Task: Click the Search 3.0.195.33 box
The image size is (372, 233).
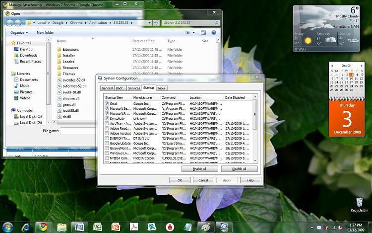Action: click(x=191, y=23)
